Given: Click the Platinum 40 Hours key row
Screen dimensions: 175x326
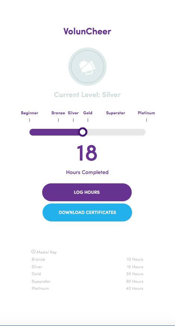Looking at the screenshot, I should pyautogui.click(x=87, y=288).
